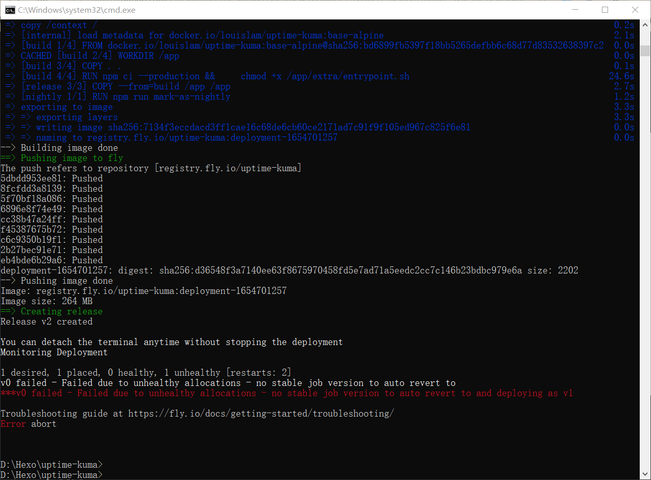Click the '5dbdd953ee81: Pushed' line
Screen dimensions: 651x480
pos(52,178)
